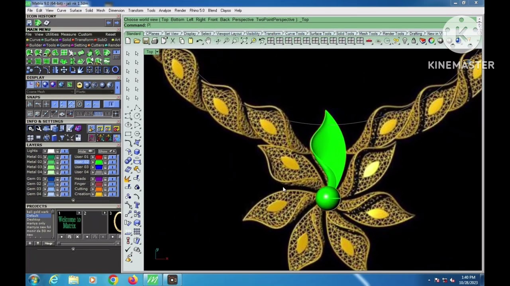Open Google Chrome from taskbar
This screenshot has width=510, height=286.
coord(113,280)
